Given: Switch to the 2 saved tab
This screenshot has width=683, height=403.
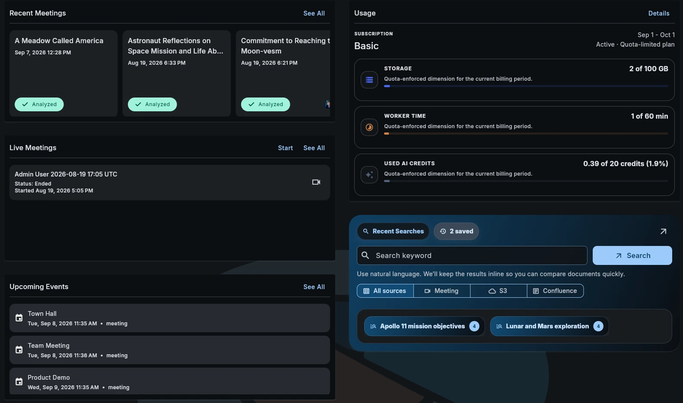Looking at the screenshot, I should (x=456, y=231).
